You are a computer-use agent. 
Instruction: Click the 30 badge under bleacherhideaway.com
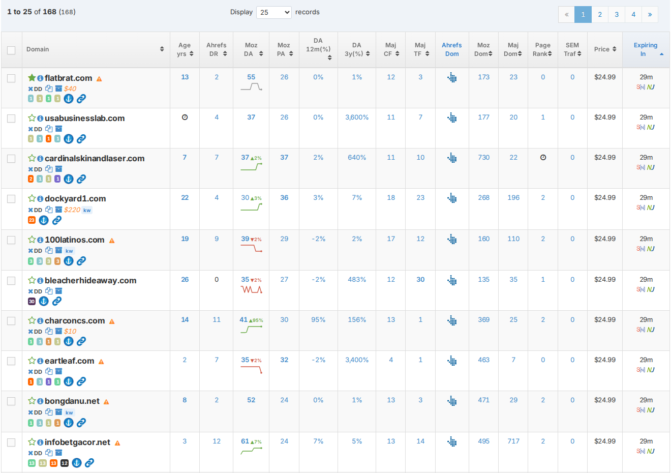[32, 302]
